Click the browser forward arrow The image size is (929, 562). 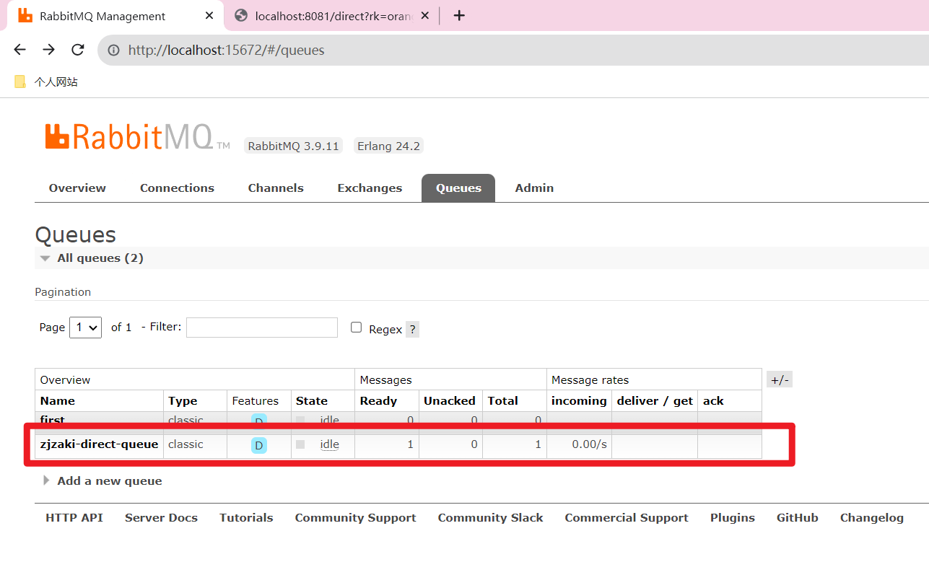pyautogui.click(x=48, y=50)
